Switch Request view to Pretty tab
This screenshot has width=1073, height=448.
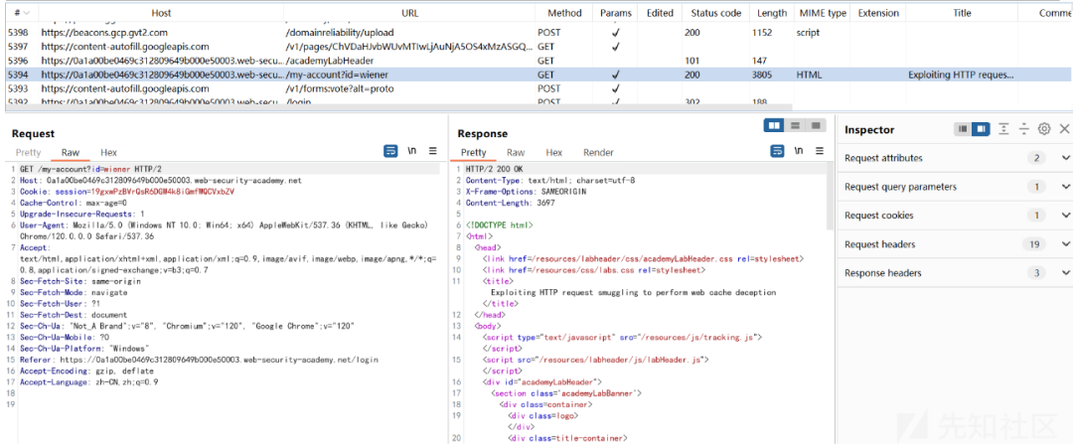point(28,153)
